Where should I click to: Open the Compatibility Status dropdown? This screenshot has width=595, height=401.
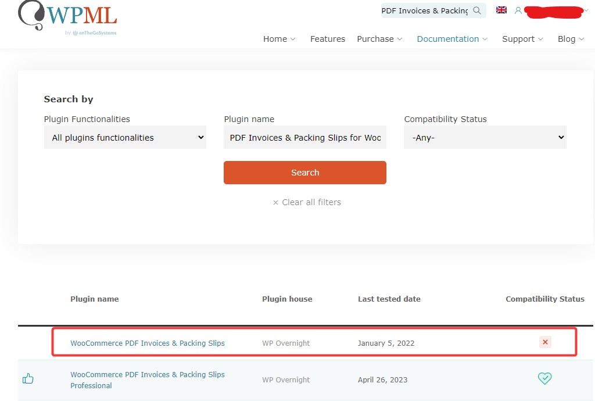click(x=485, y=137)
